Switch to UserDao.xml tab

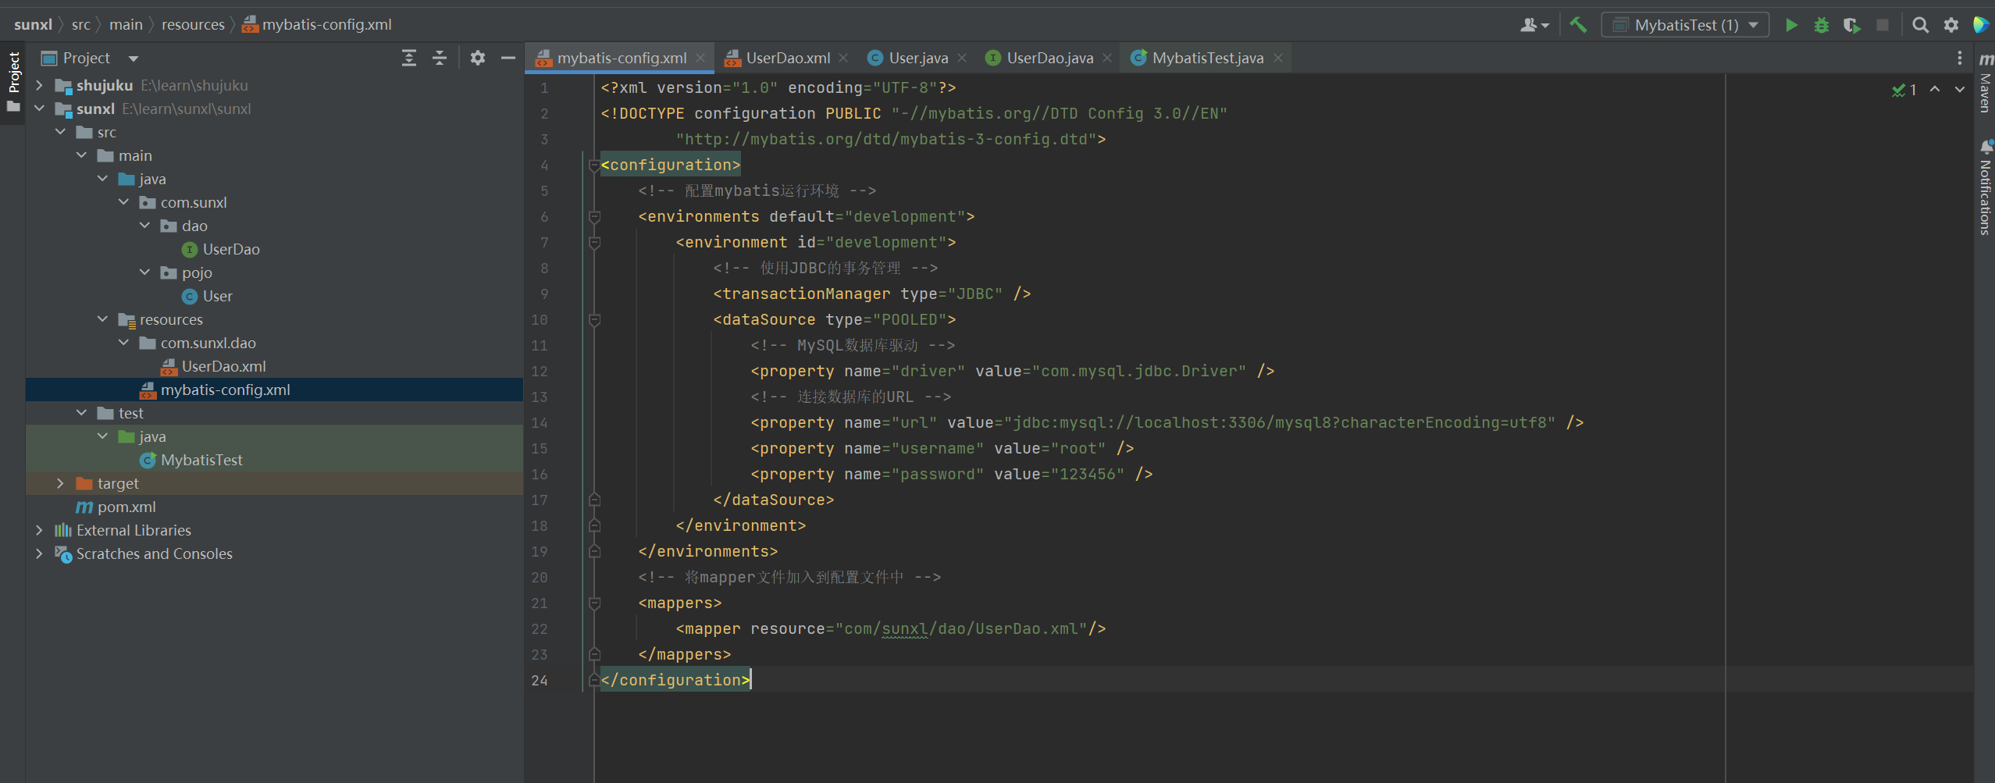pos(787,58)
